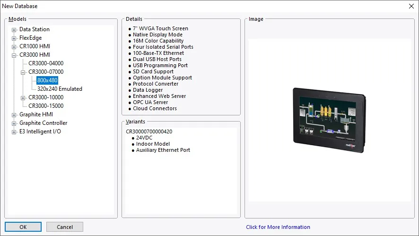The height and width of the screenshot is (236, 419).
Task: Select Graphite HMI in the tree
Action: pyautogui.click(x=36, y=114)
